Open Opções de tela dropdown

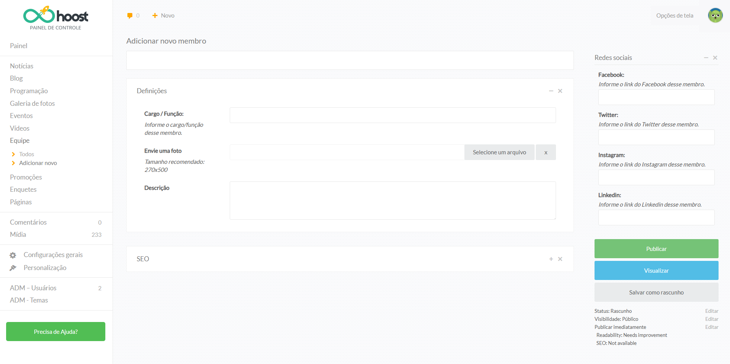[674, 16]
